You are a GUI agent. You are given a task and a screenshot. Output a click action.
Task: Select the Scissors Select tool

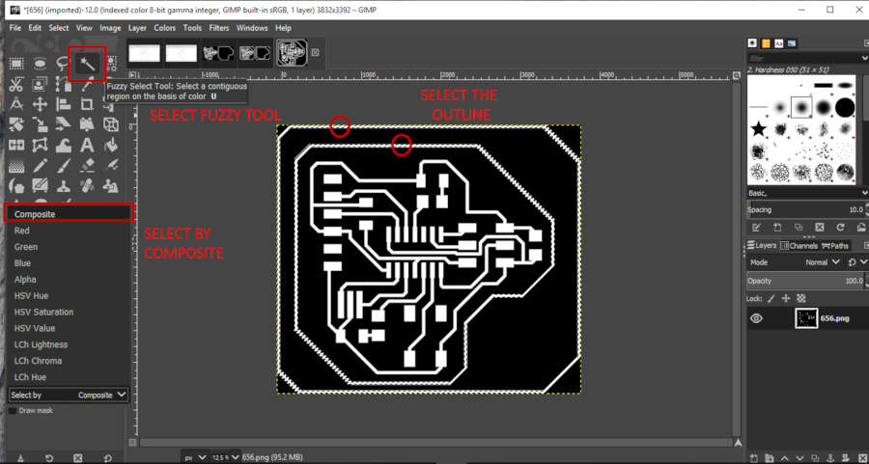(x=16, y=85)
